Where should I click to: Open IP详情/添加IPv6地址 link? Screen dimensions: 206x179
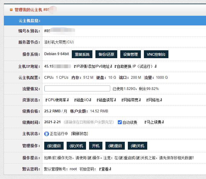click(x=93, y=66)
